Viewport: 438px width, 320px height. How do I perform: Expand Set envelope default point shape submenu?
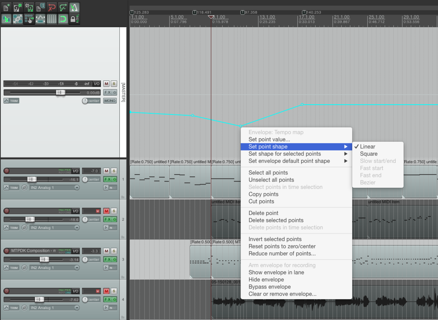pos(296,161)
